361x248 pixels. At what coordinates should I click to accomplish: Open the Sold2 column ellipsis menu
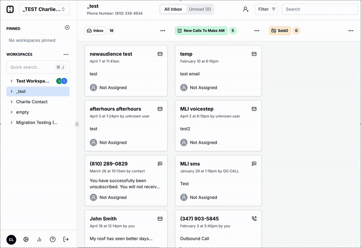(x=351, y=31)
